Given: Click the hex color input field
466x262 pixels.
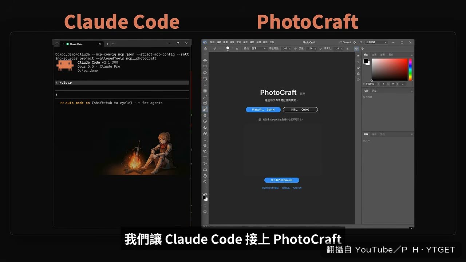Looking at the screenshot, I should 371,84.
